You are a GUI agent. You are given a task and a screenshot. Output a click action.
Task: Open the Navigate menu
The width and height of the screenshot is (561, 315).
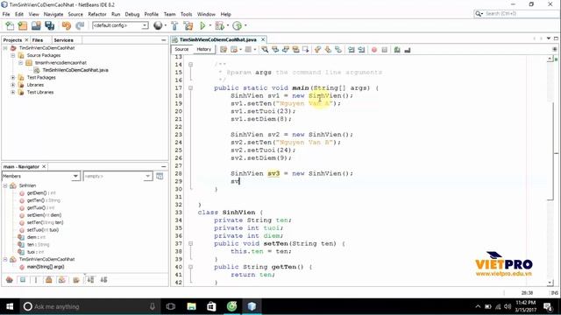(x=53, y=14)
